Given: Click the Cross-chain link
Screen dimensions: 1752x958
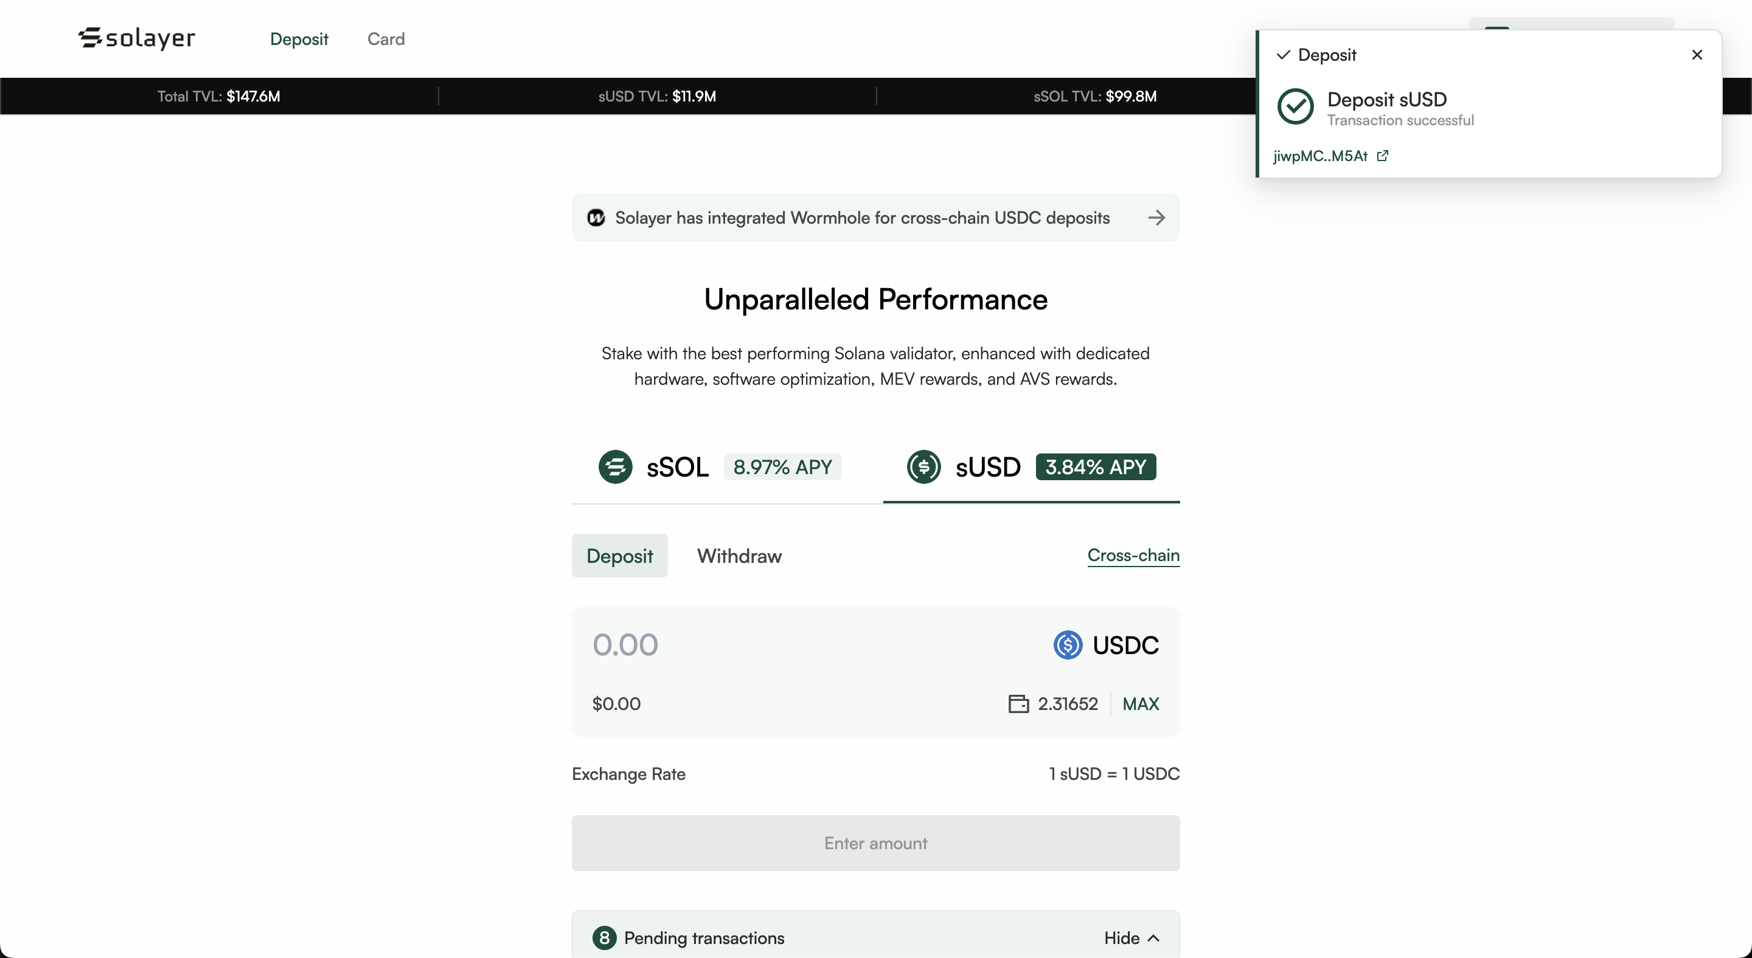Looking at the screenshot, I should coord(1132,555).
